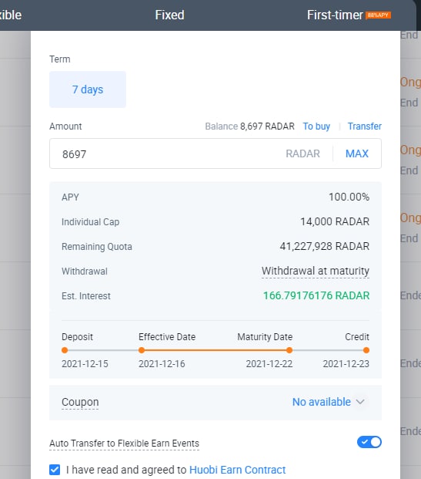Click the 2021-12-15 deposit date
Screen dimensions: 421x479
point(85,364)
